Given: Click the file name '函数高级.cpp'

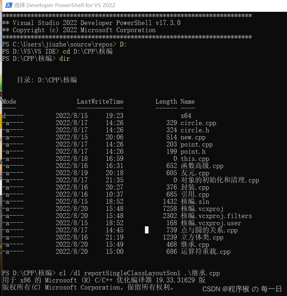Looking at the screenshot, I should point(202,166).
